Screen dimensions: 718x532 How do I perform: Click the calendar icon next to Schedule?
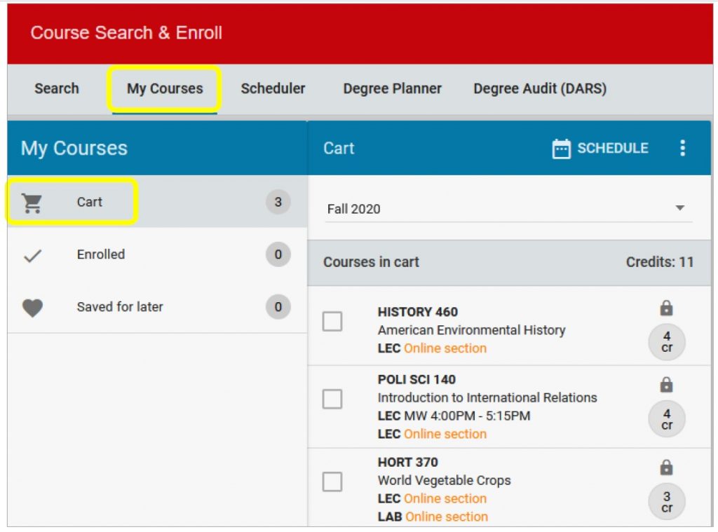[x=561, y=149]
